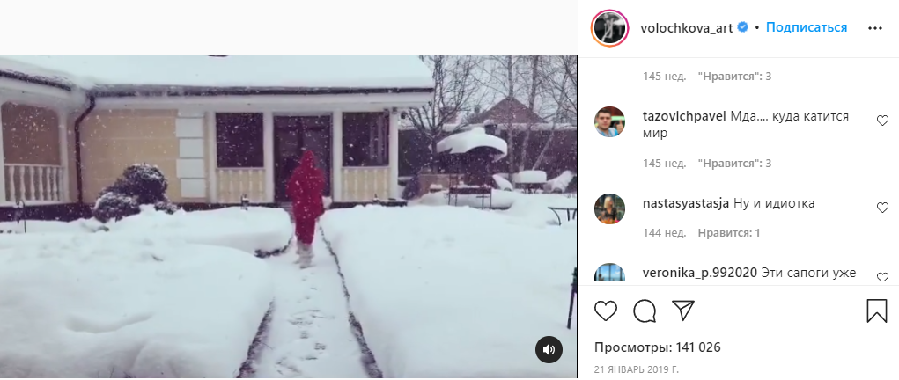Open the veronika_p.992020 username link
Image resolution: width=899 pixels, height=380 pixels.
click(x=701, y=273)
